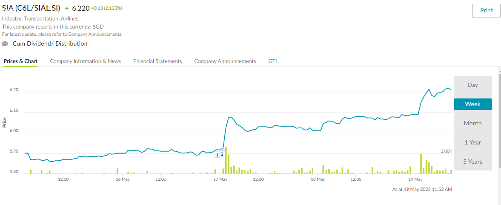Screen dimensions: 501x205
Task: Open Company Announcements tab
Action: (x=225, y=61)
